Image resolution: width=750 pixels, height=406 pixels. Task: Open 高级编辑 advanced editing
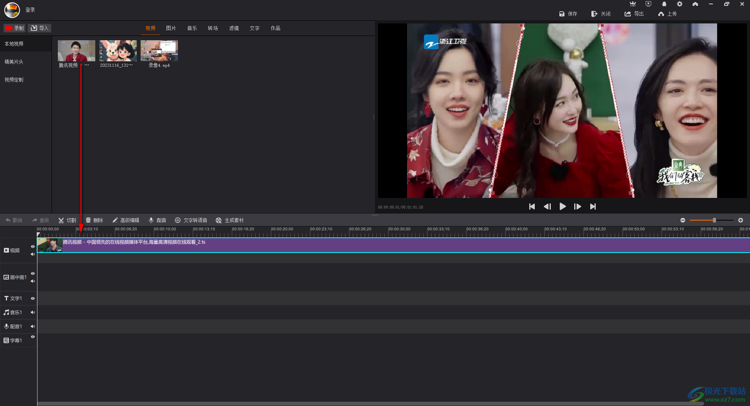126,220
